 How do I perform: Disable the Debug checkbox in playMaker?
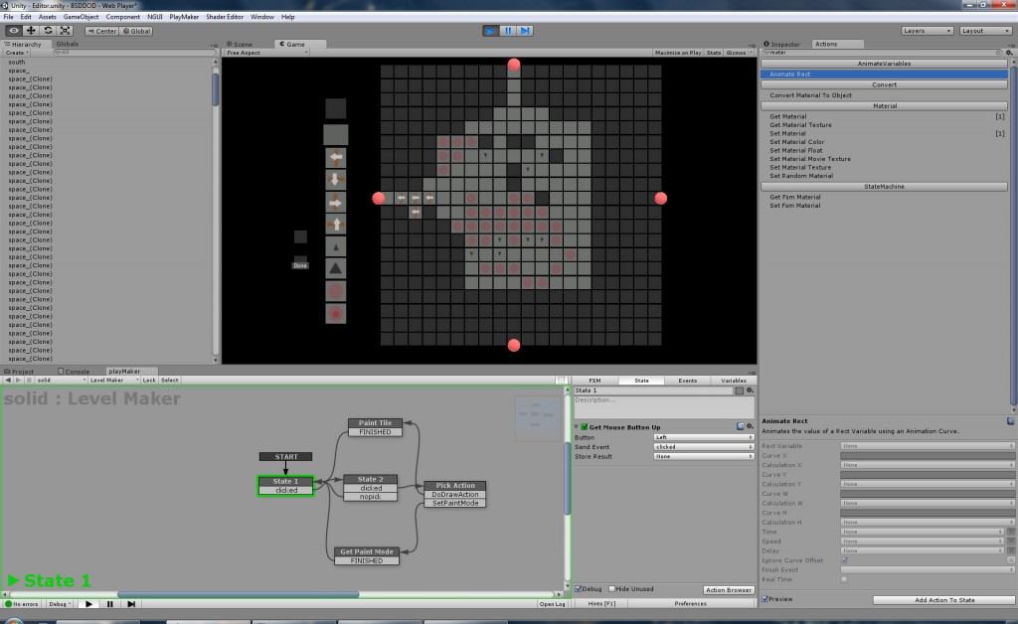(578, 589)
